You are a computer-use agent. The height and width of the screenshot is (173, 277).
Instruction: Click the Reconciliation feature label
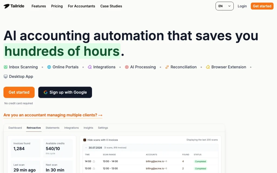tap(184, 67)
